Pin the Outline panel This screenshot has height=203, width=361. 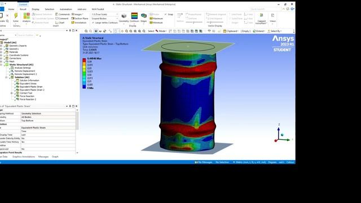70,30
